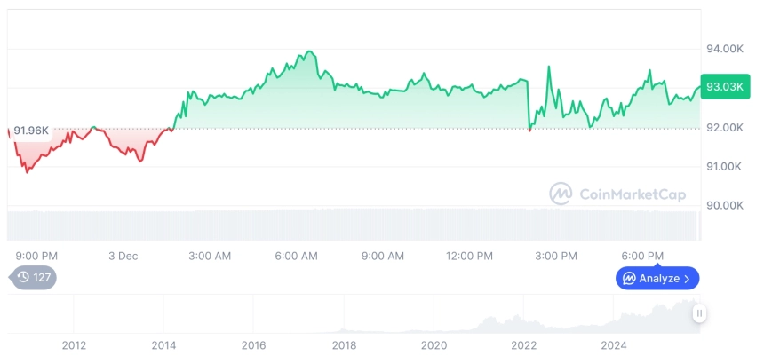Click the gray volume bars strip
The height and width of the screenshot is (356, 764).
[355, 225]
